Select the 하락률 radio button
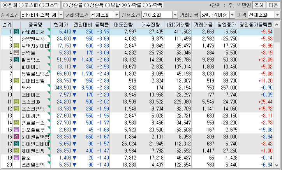The image size is (282, 170). [124, 5]
